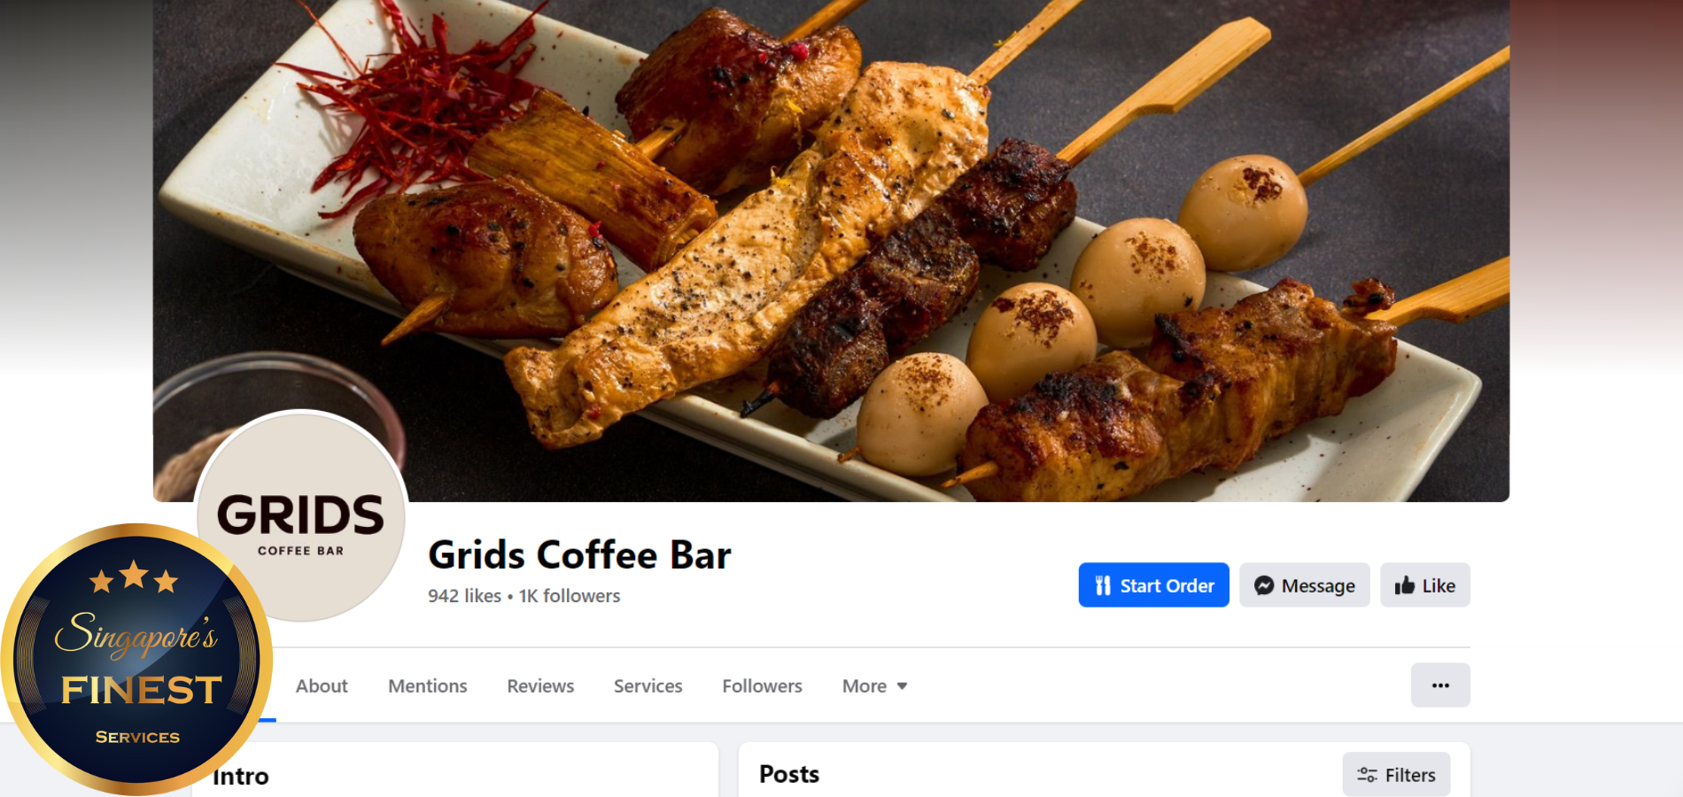The height and width of the screenshot is (797, 1683).
Task: Click the Start Order button
Action: tap(1153, 585)
